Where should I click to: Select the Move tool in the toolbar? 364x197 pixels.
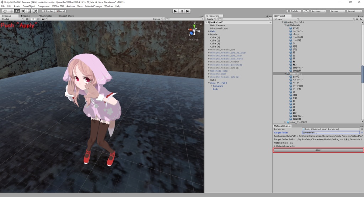pyautogui.click(x=11, y=11)
